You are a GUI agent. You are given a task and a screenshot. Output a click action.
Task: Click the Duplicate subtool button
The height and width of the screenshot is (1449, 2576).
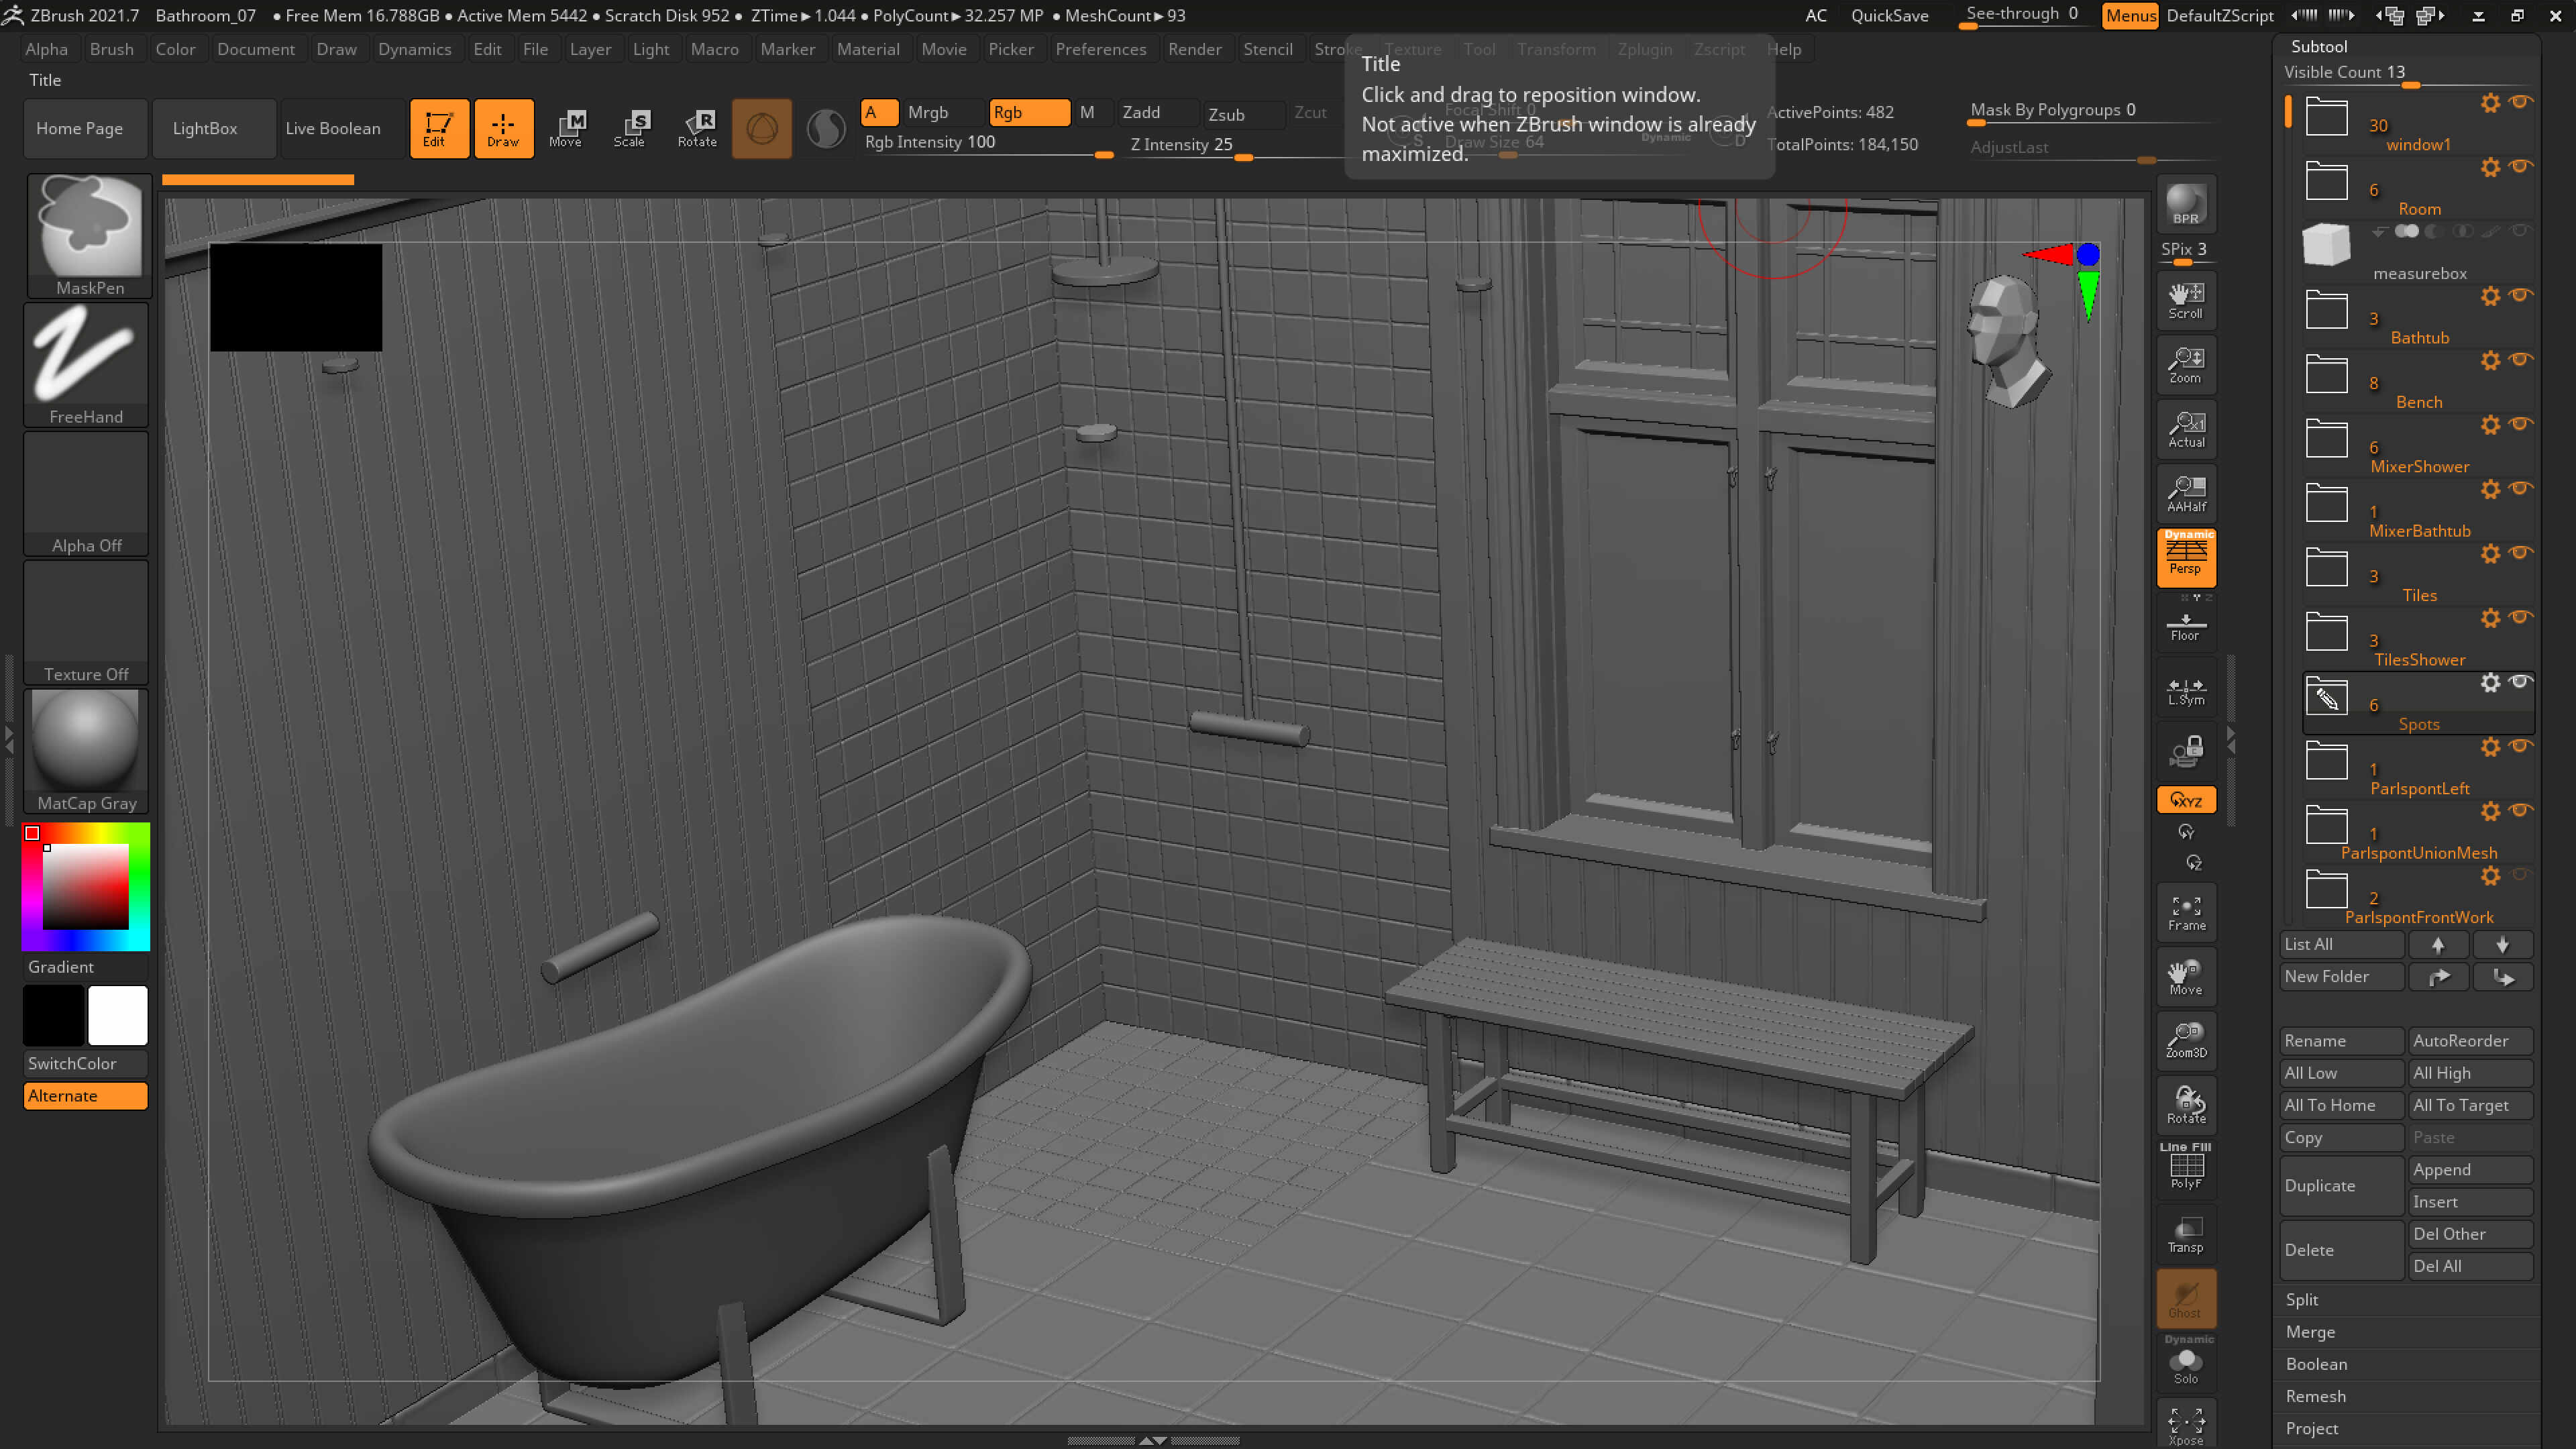2341,1185
